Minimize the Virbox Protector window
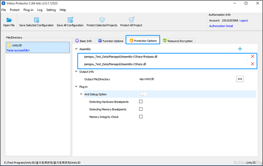263x166 pixels. 235,3
